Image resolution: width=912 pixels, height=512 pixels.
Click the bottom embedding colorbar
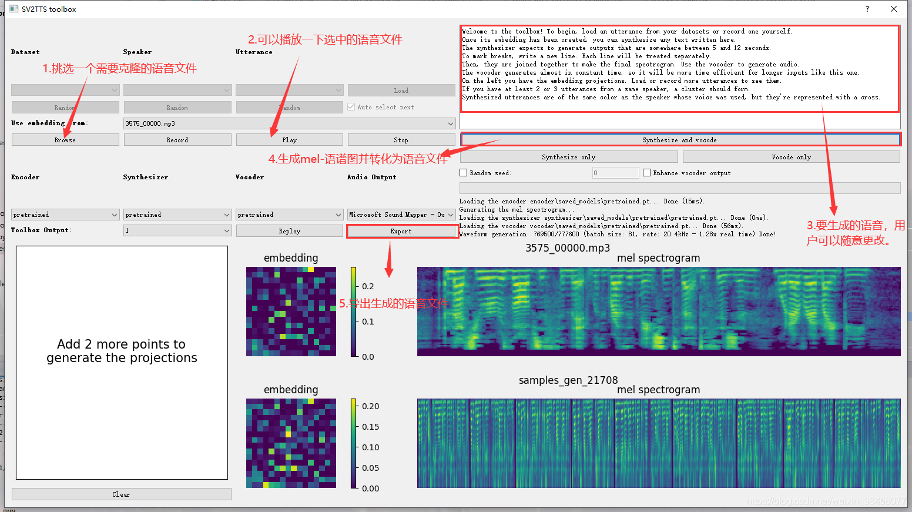pos(354,443)
